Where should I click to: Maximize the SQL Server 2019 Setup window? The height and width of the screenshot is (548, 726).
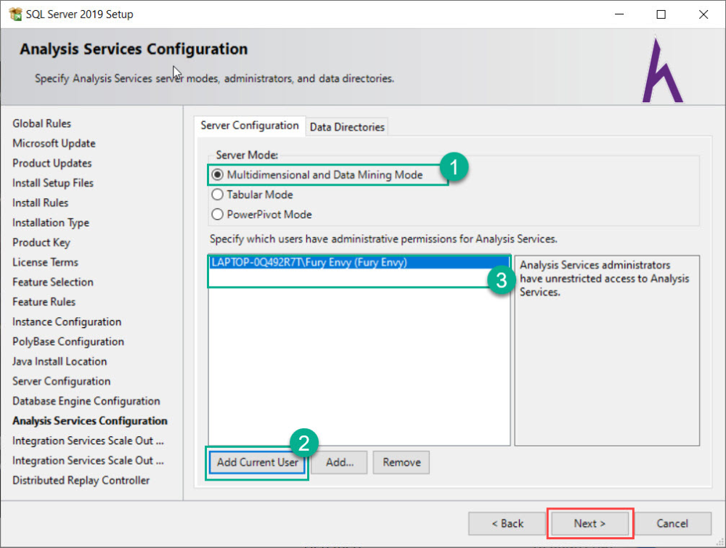point(661,15)
